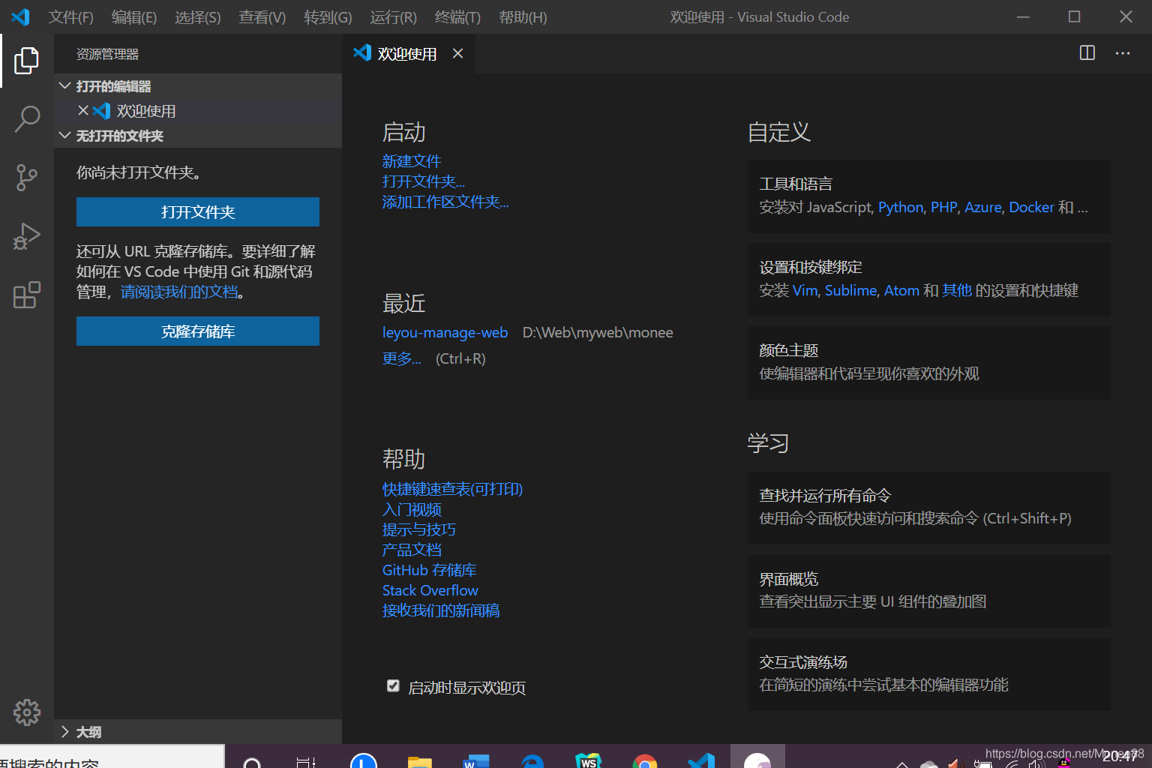Close the 欢迎使用 tab
1152x768 pixels.
(x=457, y=53)
